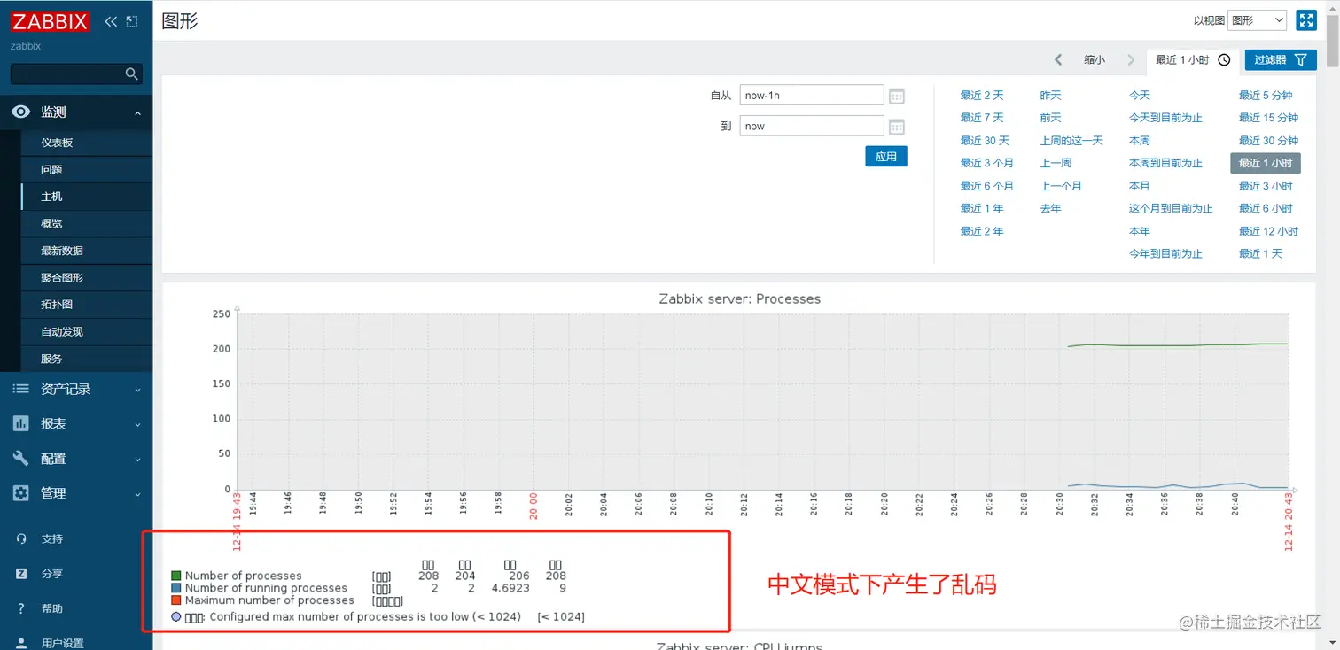Screen dimensions: 1340x650
Task: Select 最近 1 年 time range
Action: [982, 208]
